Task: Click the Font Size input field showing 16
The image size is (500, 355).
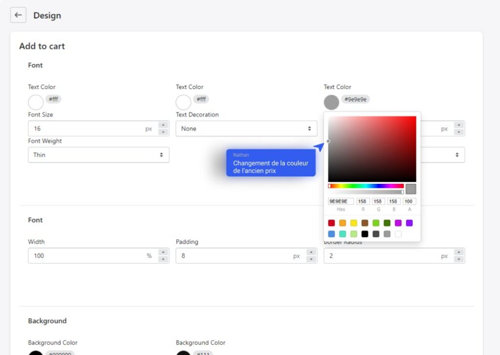Action: tap(85, 129)
